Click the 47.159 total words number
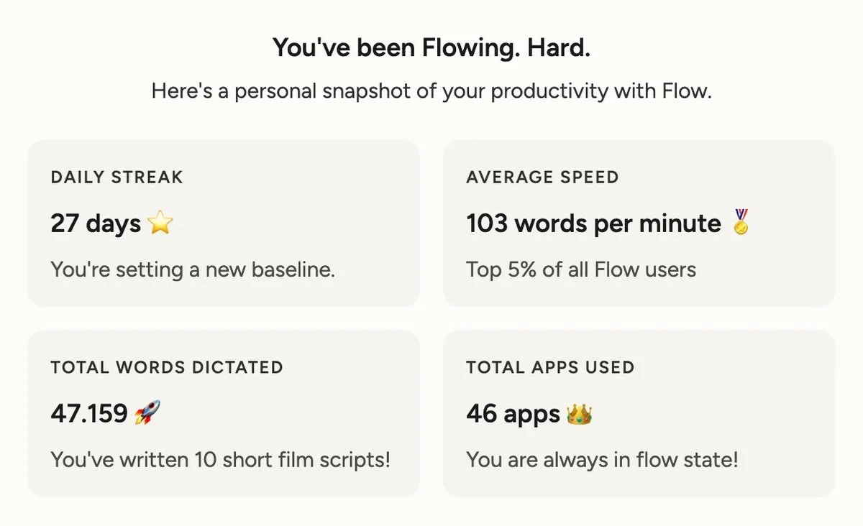 pos(89,414)
